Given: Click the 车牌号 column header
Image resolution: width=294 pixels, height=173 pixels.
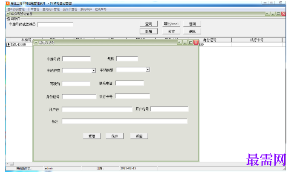Looking at the screenshot, I should (26, 40).
